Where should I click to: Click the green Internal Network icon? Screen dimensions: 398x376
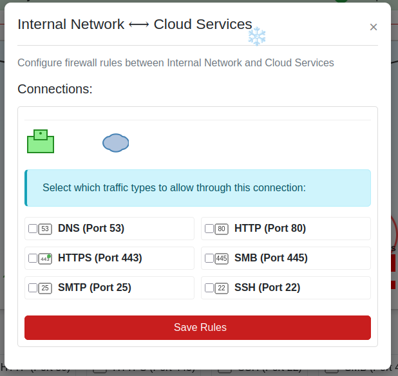[x=40, y=142]
